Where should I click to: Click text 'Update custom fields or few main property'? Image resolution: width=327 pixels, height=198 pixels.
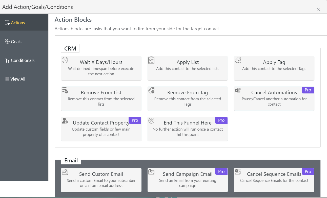[101, 129]
